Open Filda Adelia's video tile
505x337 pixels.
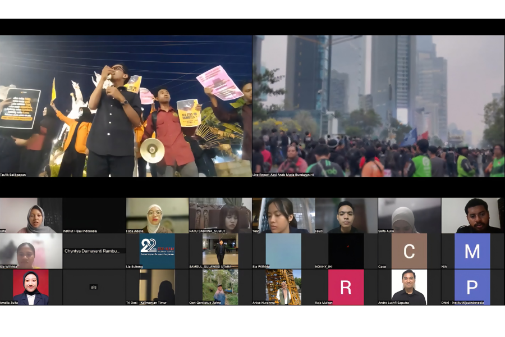pyautogui.click(x=157, y=216)
